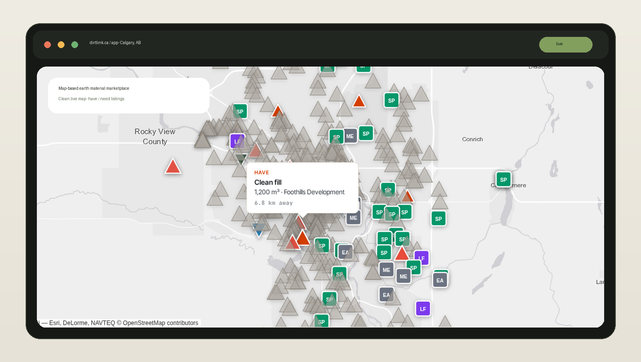
Task: Click the Rocky View County map label
Action: (x=155, y=136)
